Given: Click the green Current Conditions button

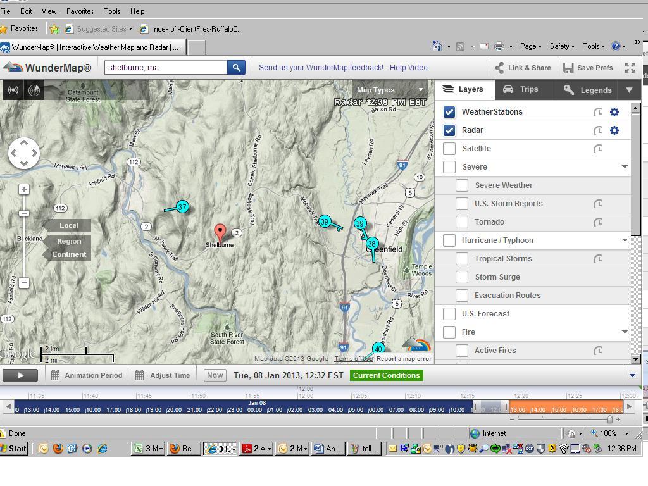Looking at the screenshot, I should point(387,375).
